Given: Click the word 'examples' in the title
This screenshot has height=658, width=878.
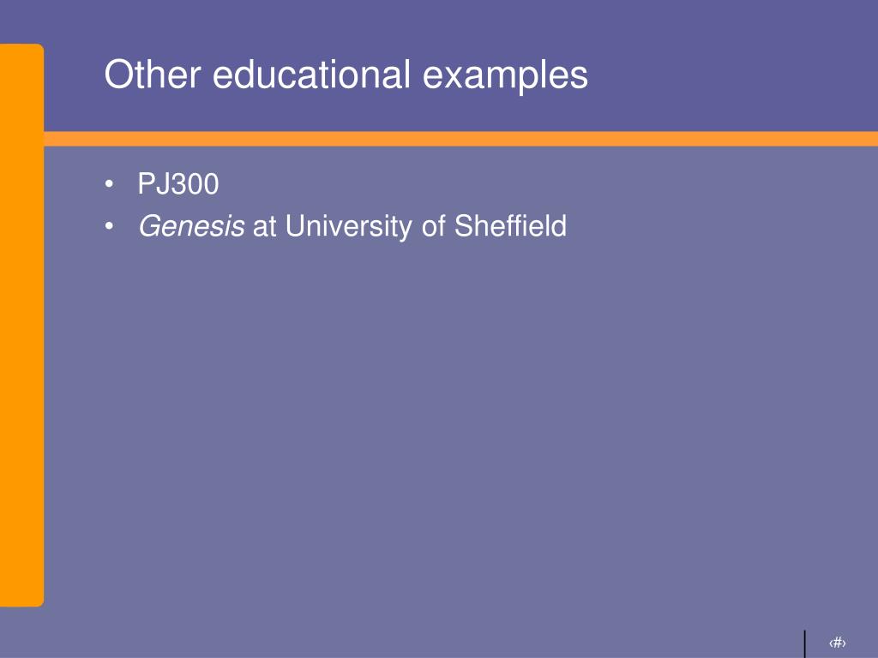Looking at the screenshot, I should 505,76.
